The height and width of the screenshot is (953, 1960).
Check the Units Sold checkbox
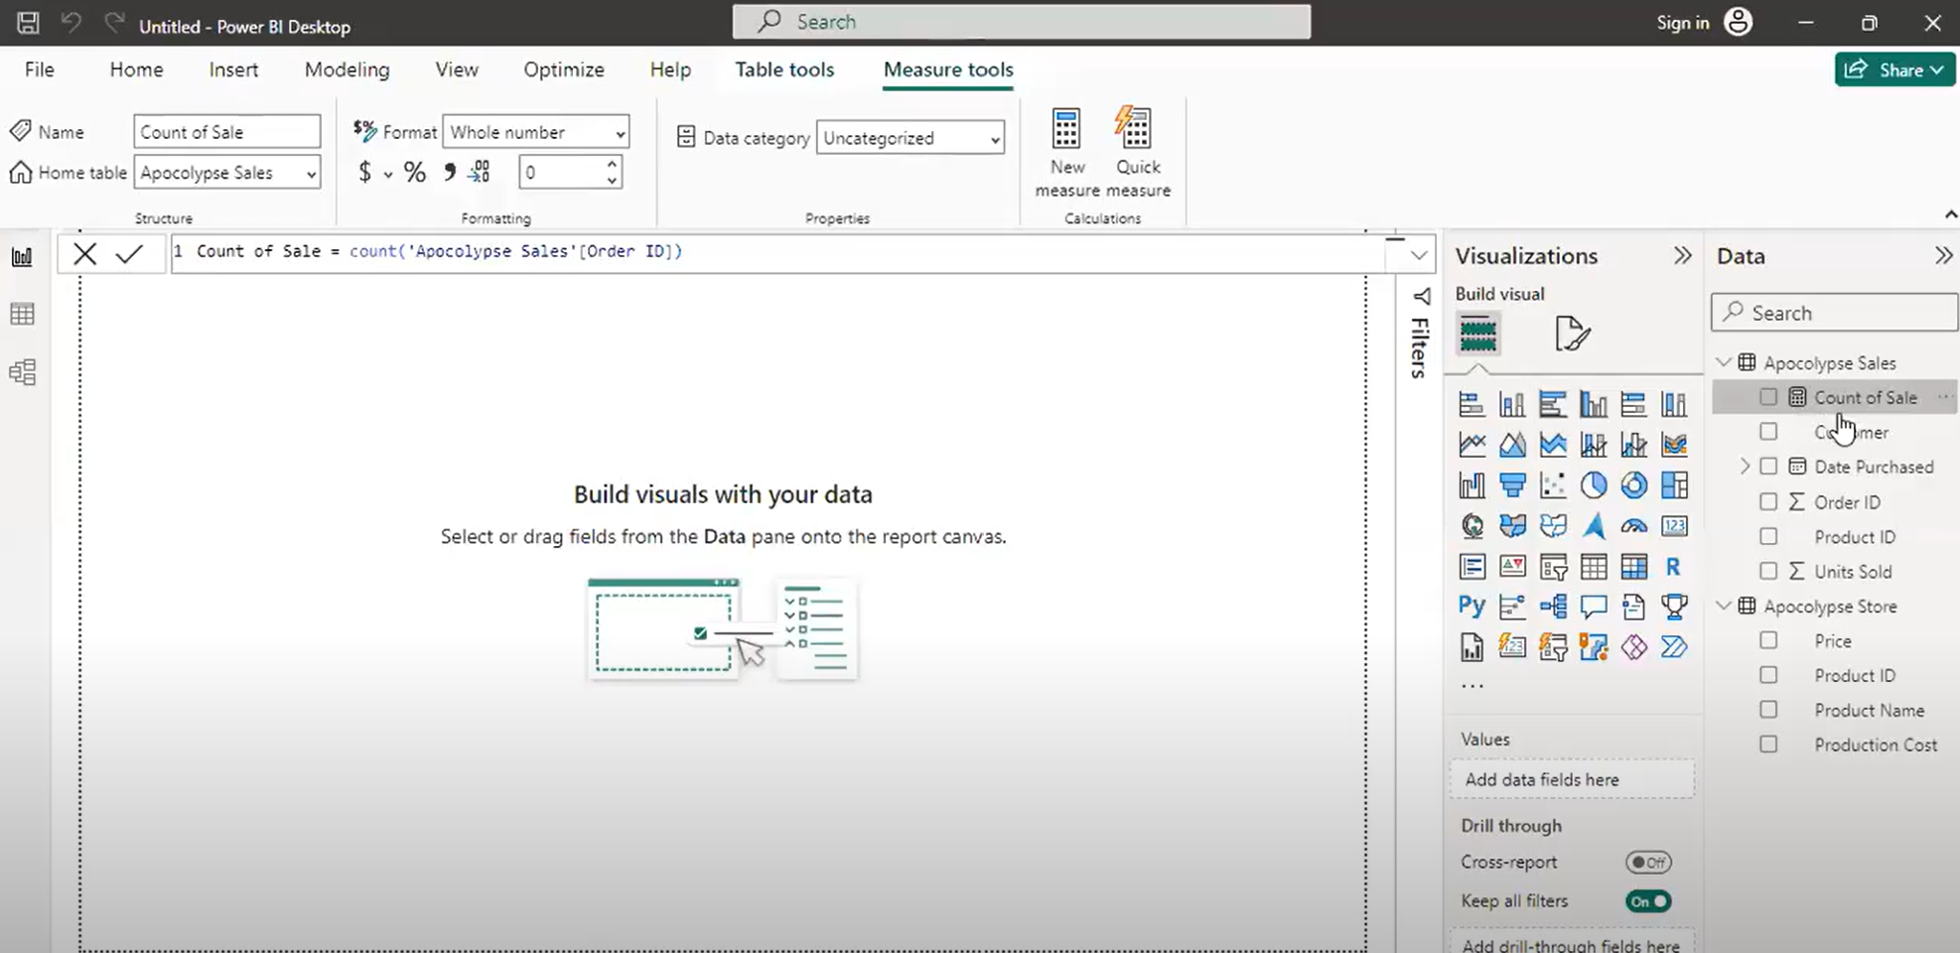[1768, 571]
